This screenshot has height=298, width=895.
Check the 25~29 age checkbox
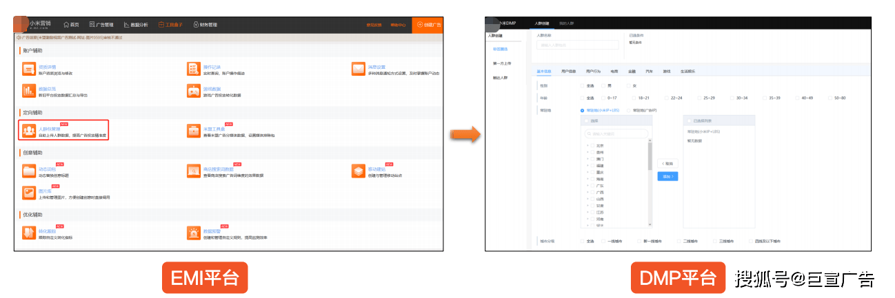[x=699, y=98]
